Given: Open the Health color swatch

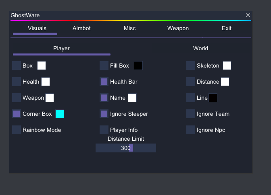Looking at the screenshot, I should tap(46, 82).
